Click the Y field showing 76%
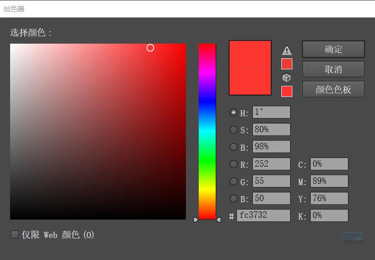The height and width of the screenshot is (260, 375). [329, 198]
